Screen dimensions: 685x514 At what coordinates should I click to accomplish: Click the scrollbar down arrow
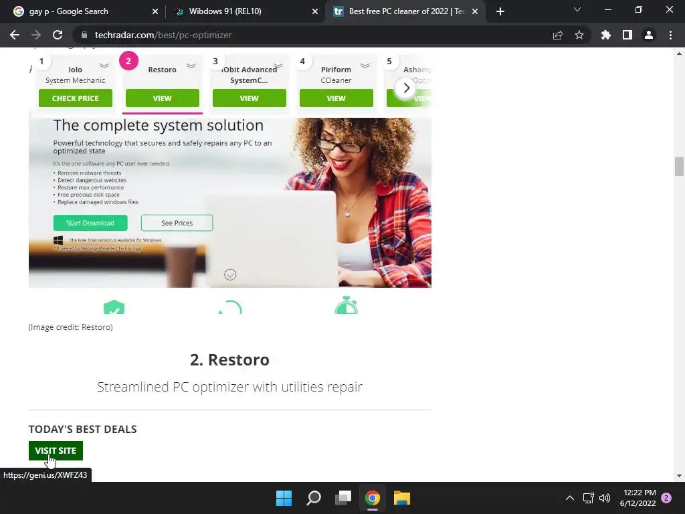(679, 476)
